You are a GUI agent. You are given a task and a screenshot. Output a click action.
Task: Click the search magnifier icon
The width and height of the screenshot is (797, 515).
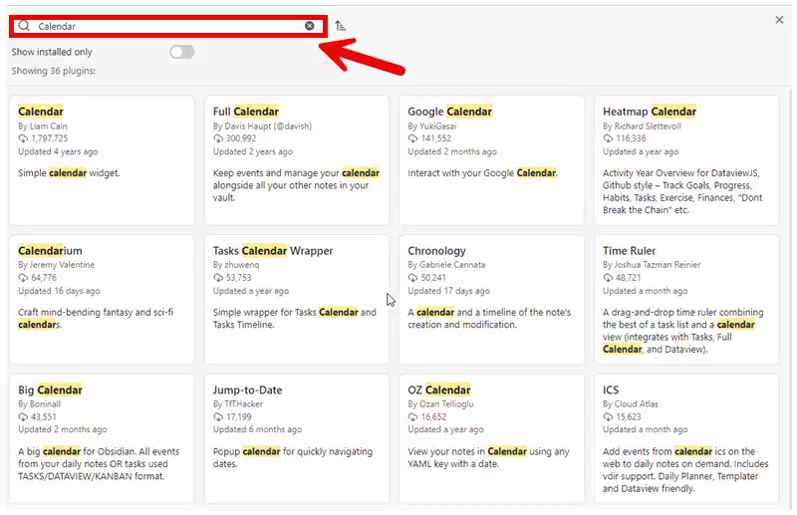click(24, 26)
